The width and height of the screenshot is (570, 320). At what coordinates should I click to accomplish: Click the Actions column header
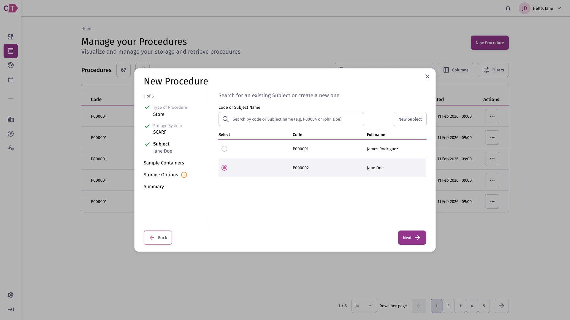tap(491, 100)
